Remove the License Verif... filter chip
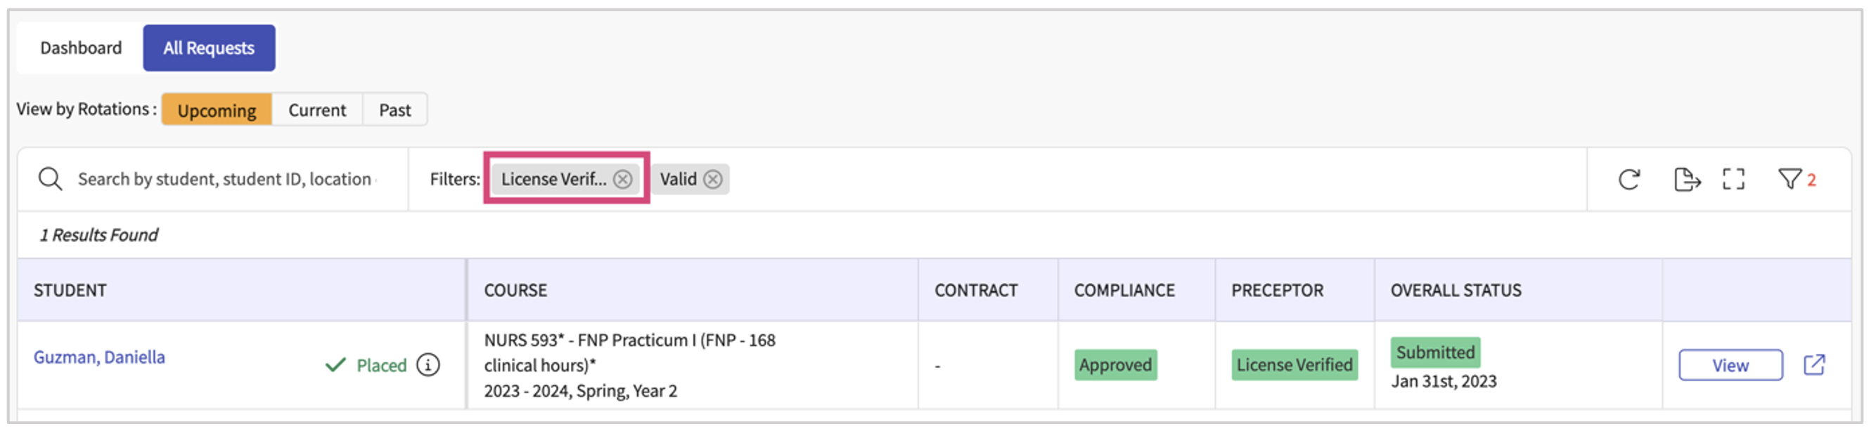 [622, 179]
